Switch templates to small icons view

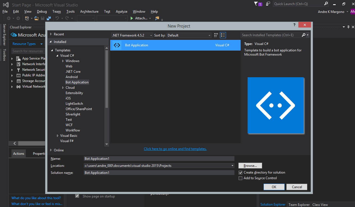pyautogui.click(x=216, y=35)
